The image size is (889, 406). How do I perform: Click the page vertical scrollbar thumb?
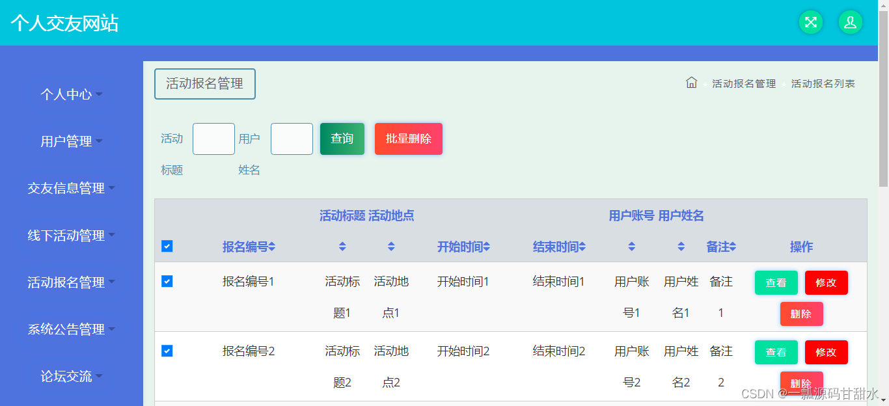(x=883, y=98)
